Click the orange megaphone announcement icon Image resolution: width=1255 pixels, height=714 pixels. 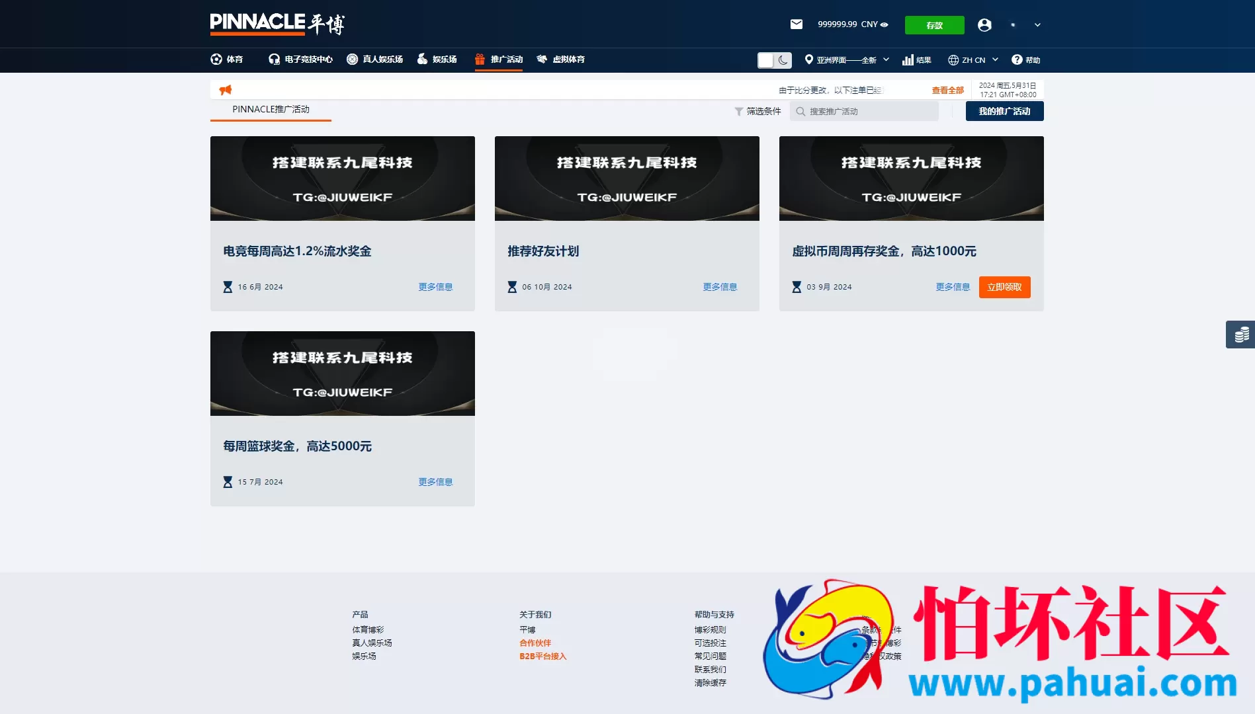(x=226, y=90)
